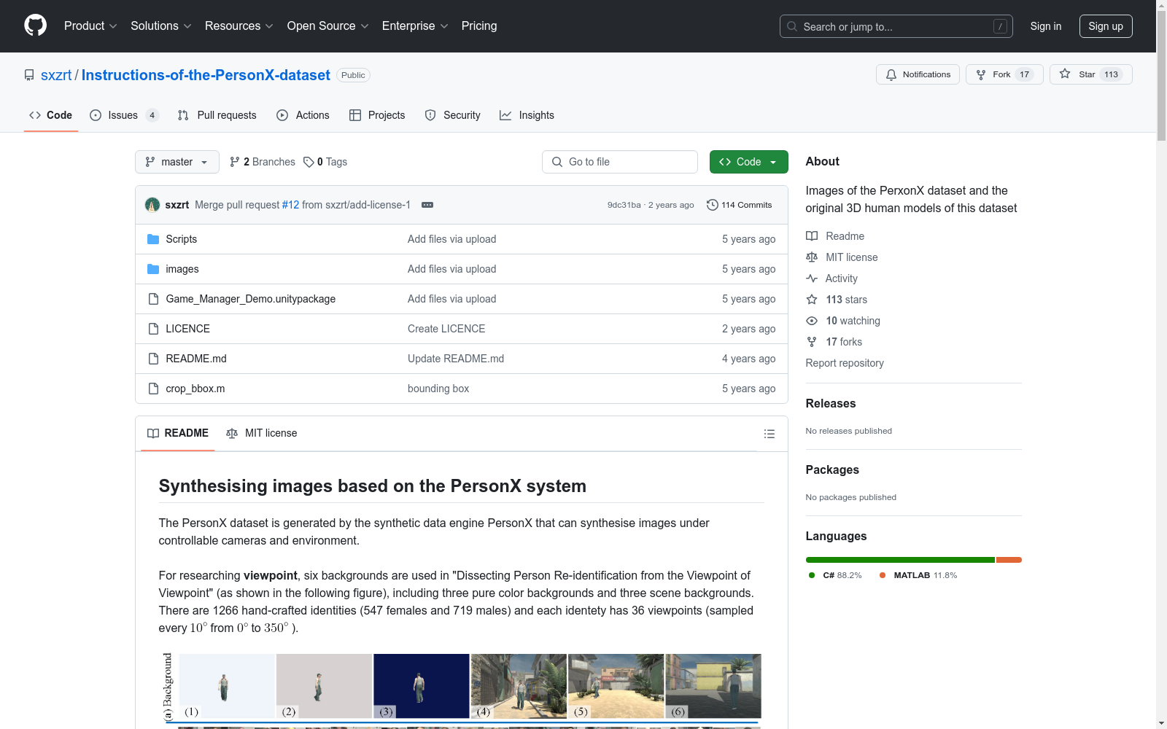
Task: Open pull request #12 link
Action: click(x=290, y=205)
